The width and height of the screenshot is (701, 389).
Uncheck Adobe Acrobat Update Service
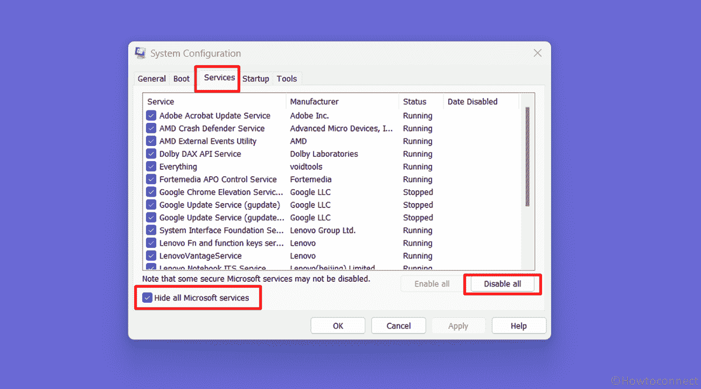click(151, 116)
